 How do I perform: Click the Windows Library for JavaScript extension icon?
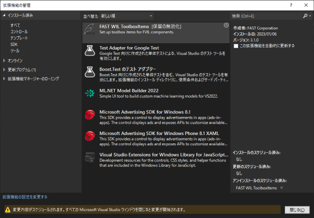pos(90,158)
